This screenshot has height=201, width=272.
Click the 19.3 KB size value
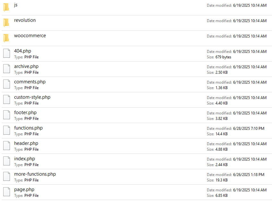click(222, 180)
